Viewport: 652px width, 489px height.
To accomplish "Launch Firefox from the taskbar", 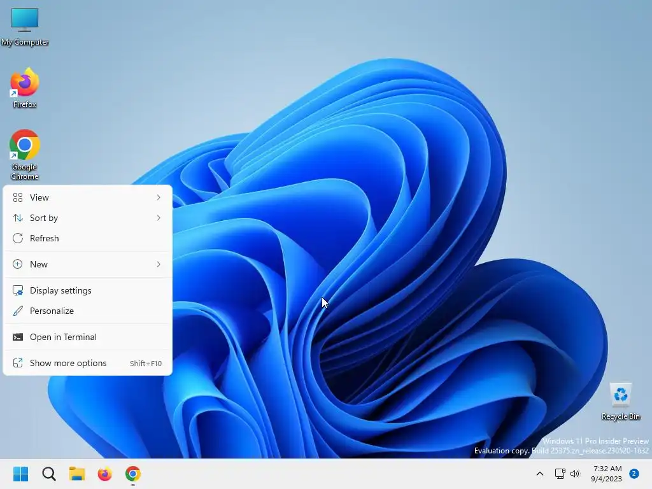I will point(105,474).
